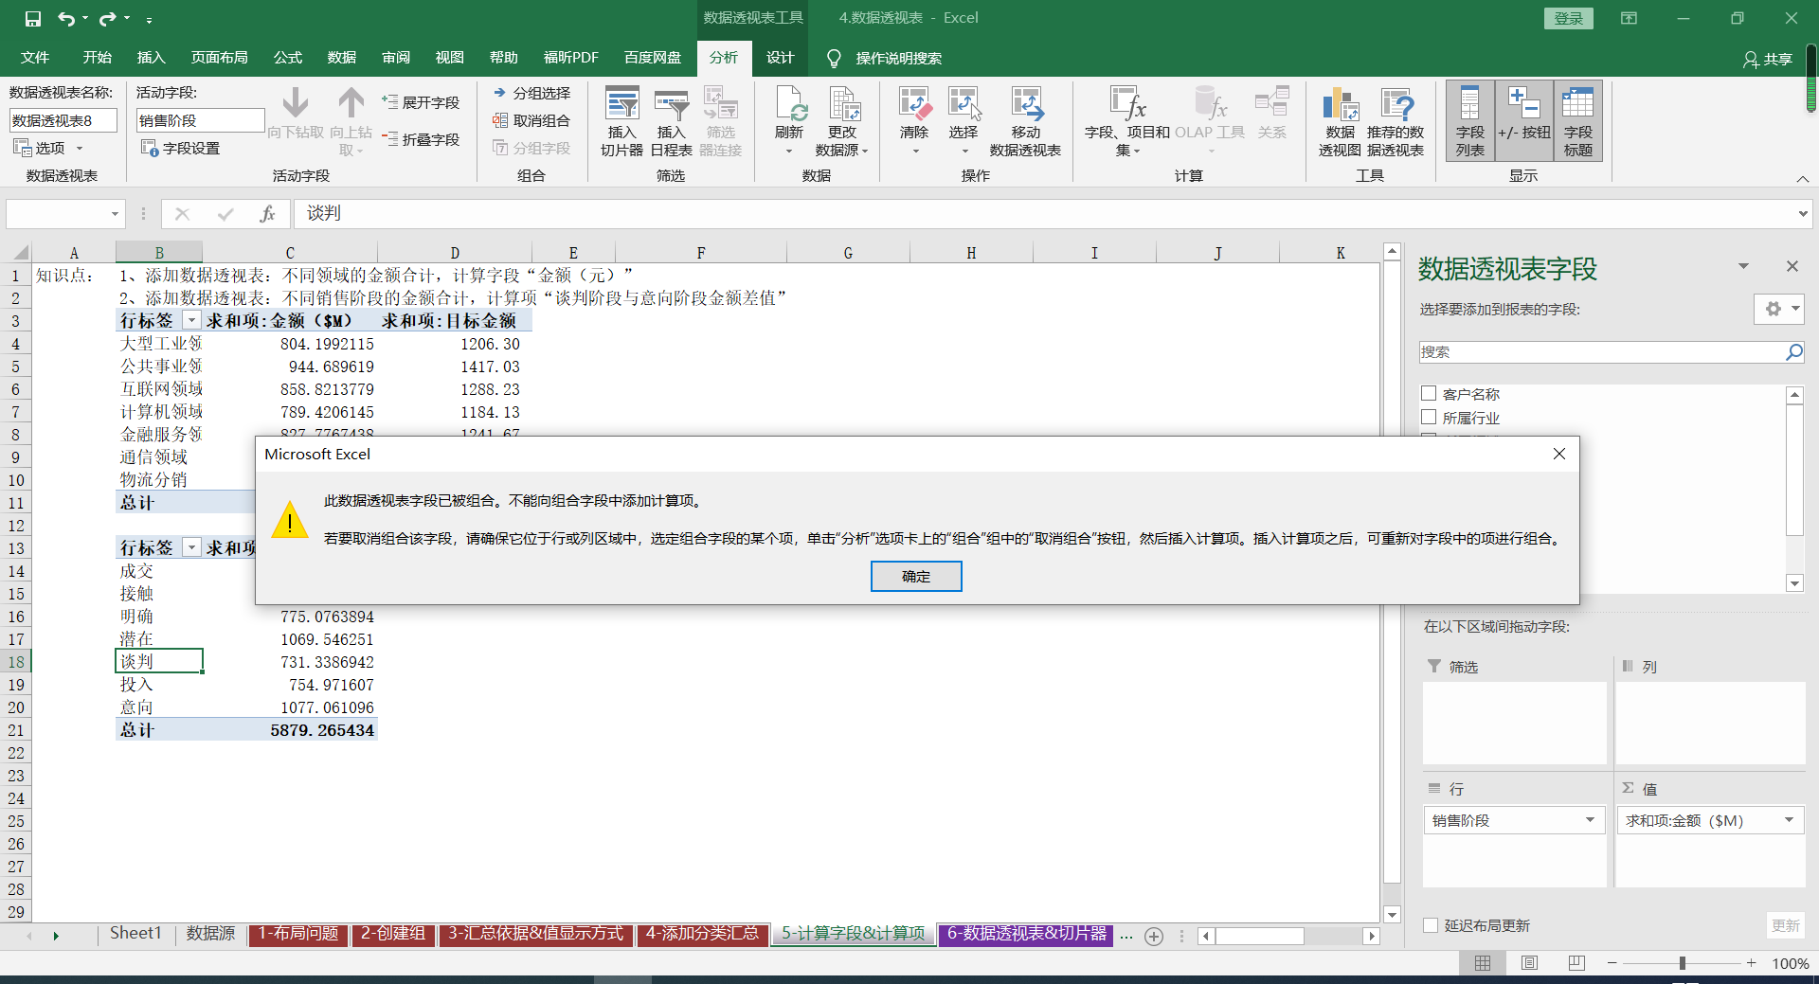Expand the formula bar

1803,214
